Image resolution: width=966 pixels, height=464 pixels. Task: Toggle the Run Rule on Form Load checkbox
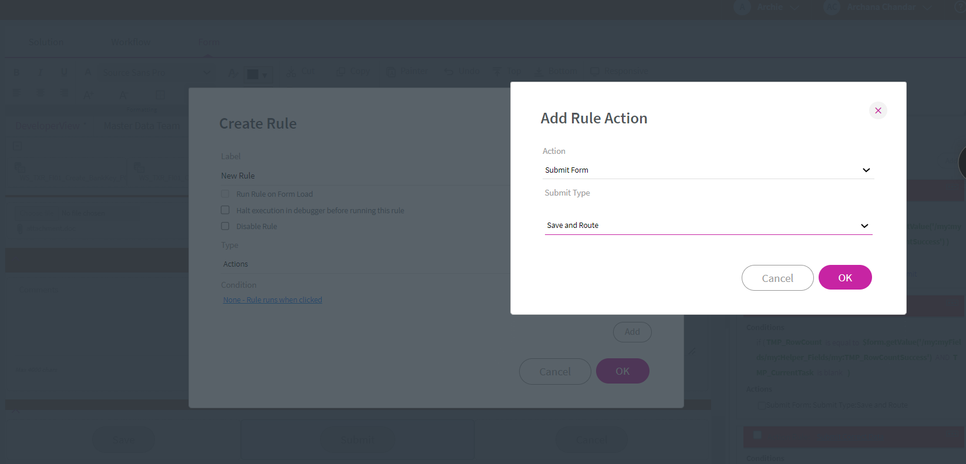225,194
